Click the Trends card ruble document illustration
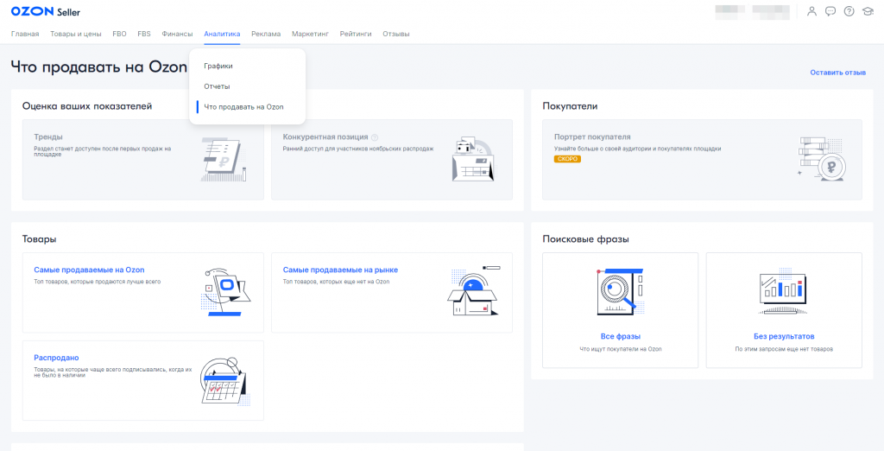 pyautogui.click(x=224, y=160)
